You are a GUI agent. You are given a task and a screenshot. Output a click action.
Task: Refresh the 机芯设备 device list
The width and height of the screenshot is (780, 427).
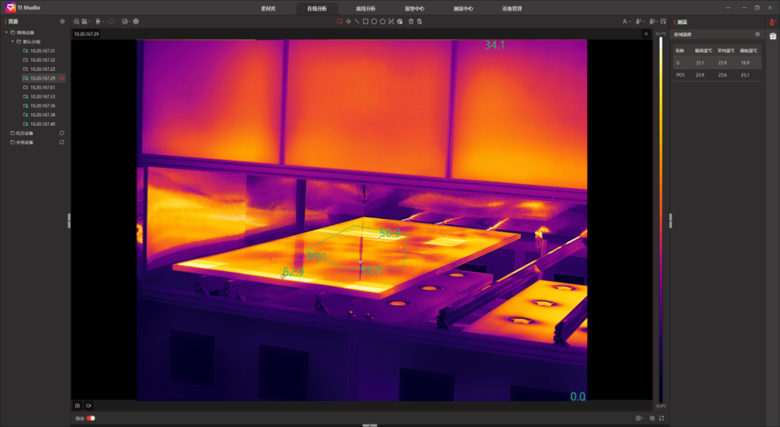pos(61,133)
